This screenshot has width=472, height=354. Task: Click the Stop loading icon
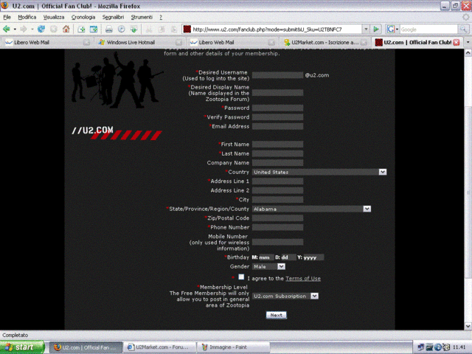(54, 29)
